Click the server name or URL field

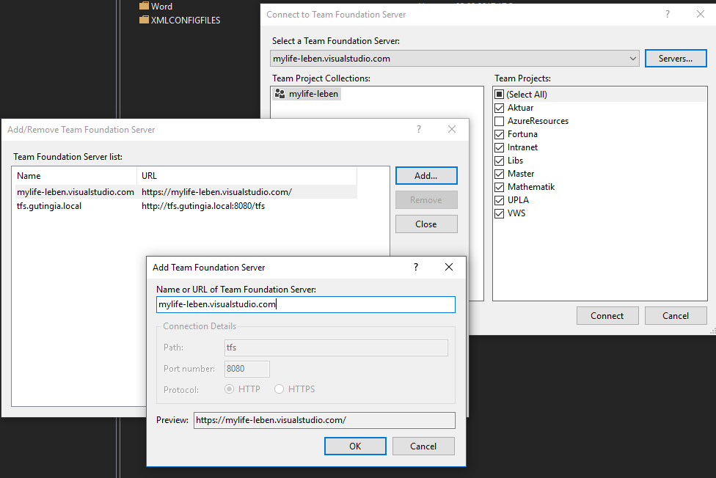click(306, 304)
